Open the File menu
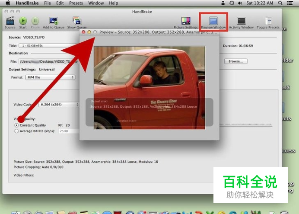 click(x=47, y=3)
